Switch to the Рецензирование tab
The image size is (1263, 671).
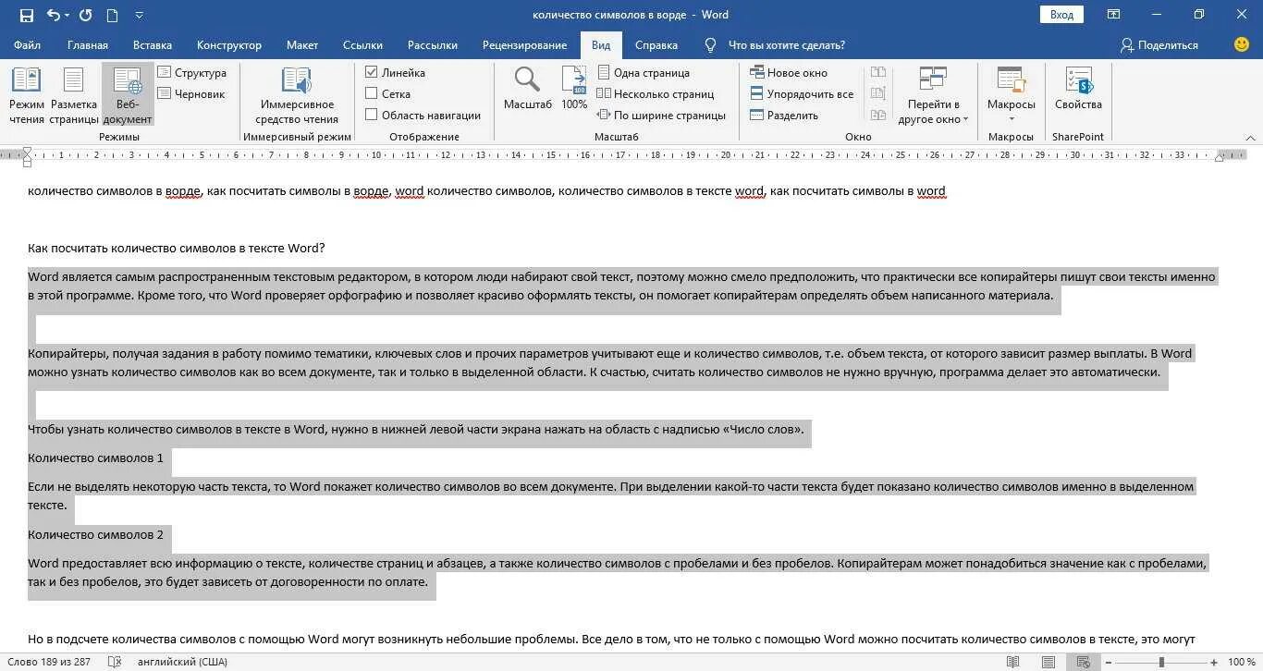point(524,44)
